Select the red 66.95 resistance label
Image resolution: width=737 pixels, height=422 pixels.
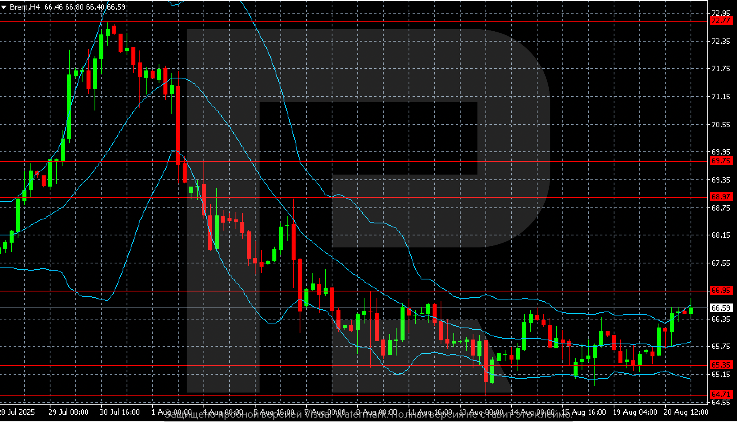pyautogui.click(x=721, y=291)
